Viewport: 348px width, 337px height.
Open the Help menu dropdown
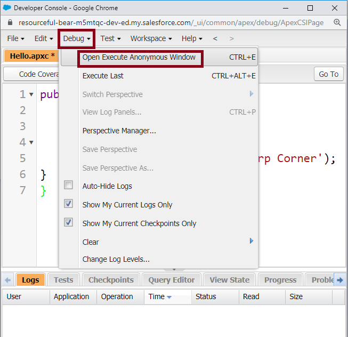coord(192,38)
